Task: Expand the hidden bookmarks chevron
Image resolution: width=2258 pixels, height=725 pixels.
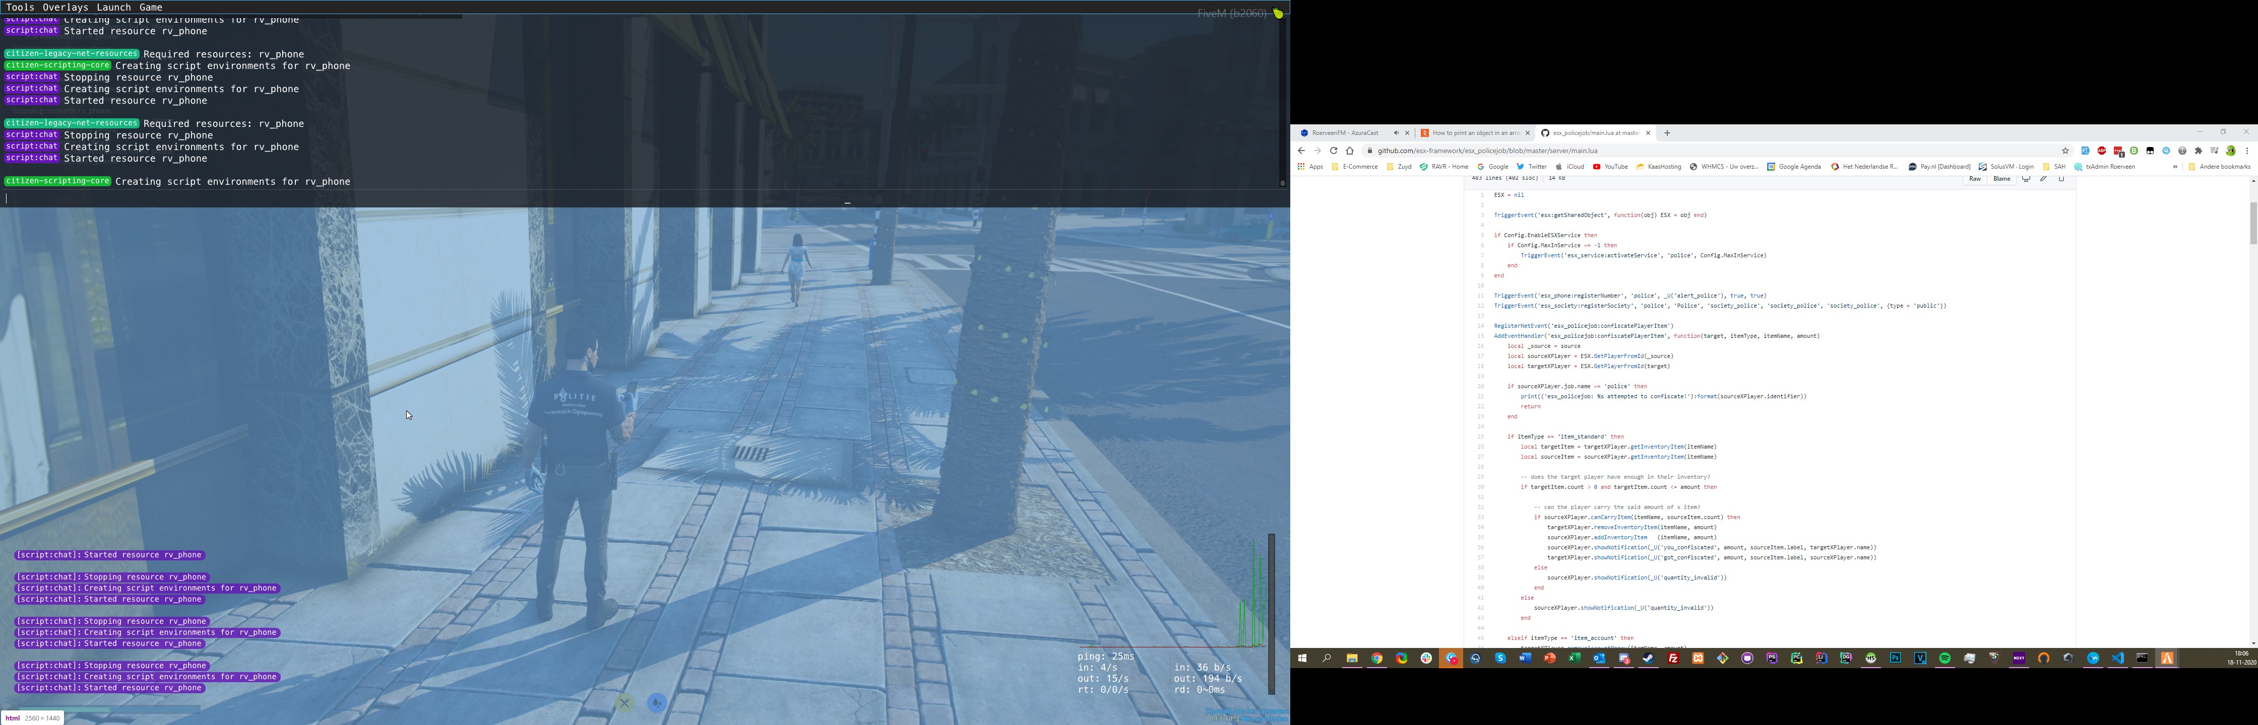Action: pyautogui.click(x=2175, y=166)
